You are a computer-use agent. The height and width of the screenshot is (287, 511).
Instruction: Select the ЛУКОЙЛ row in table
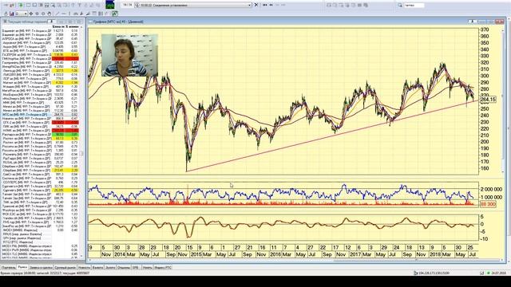(41, 74)
